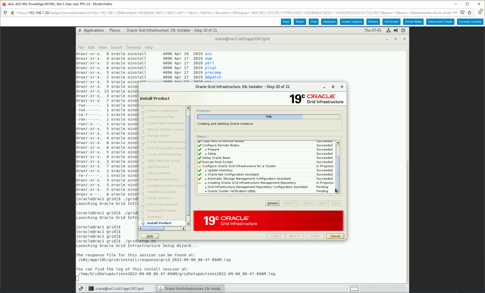
Task: Click the Save to Pocket icon
Action: (462, 12)
